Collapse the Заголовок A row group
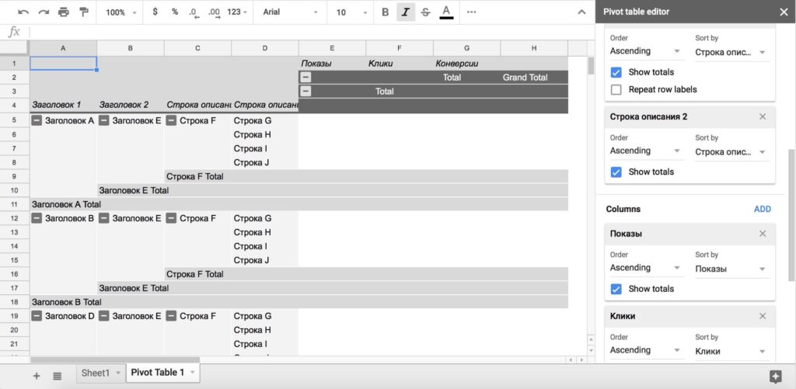Viewport: 796px width, 389px height. [37, 120]
